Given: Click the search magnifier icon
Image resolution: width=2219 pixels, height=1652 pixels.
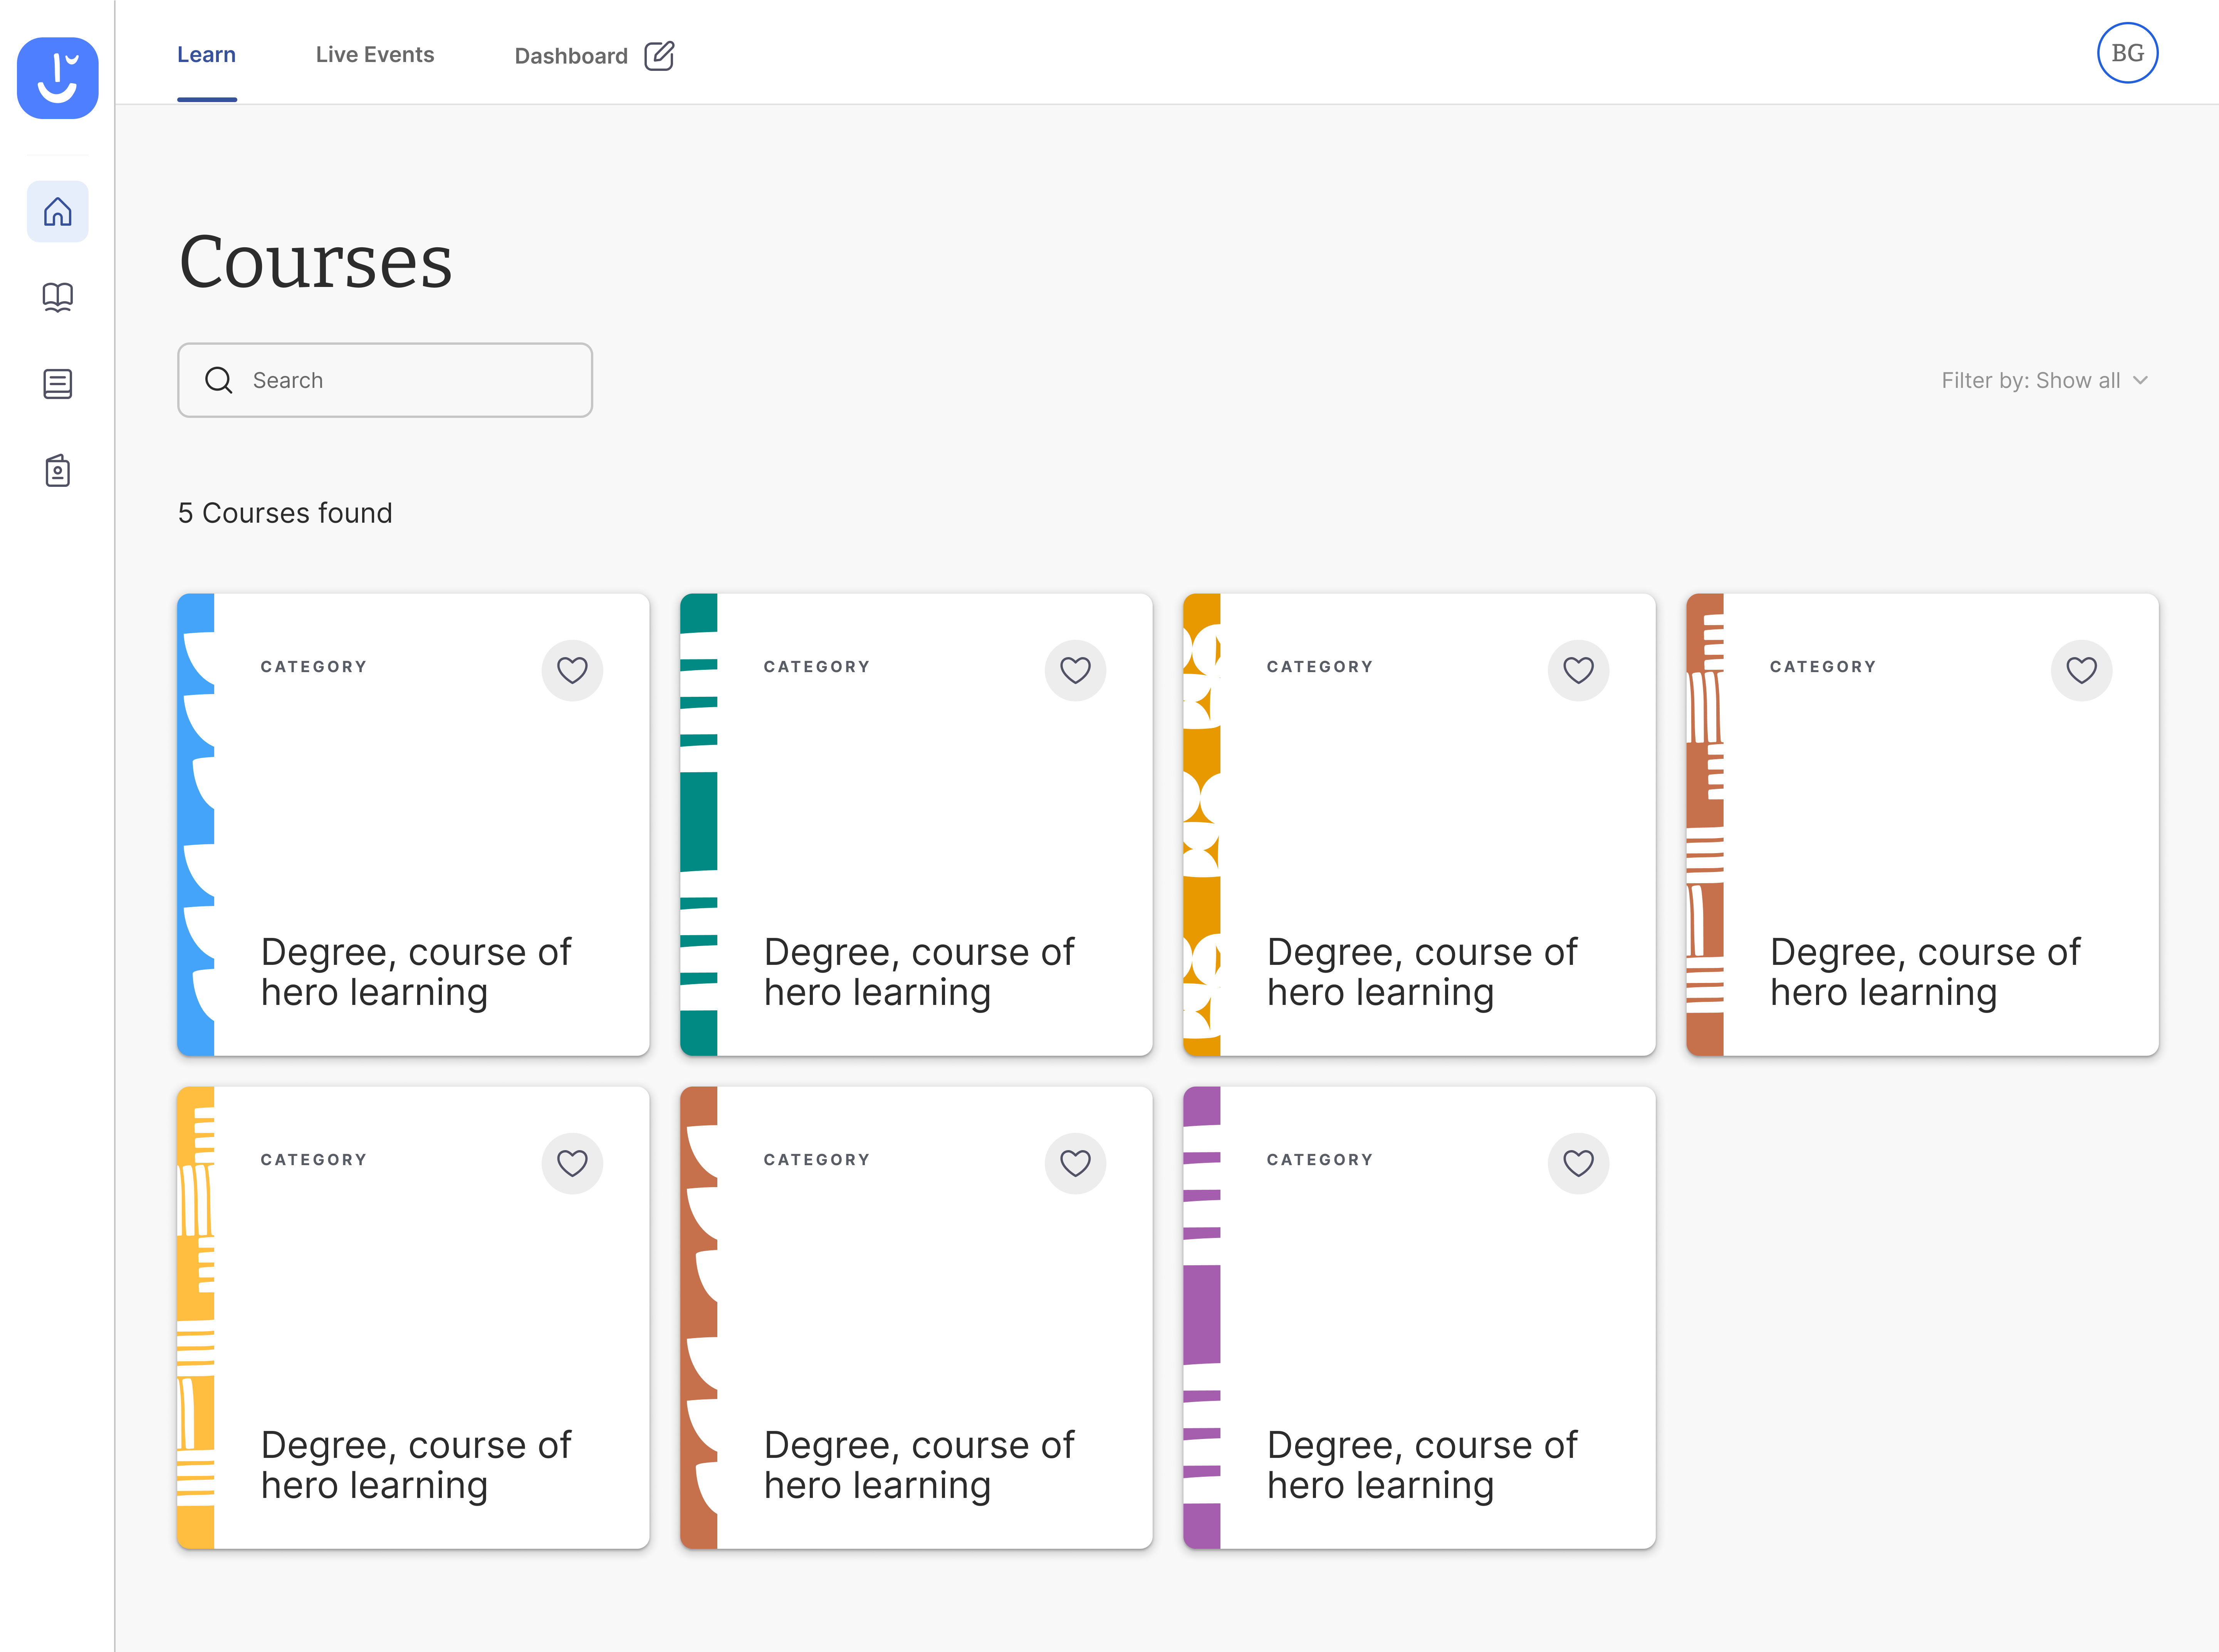Looking at the screenshot, I should [x=219, y=380].
